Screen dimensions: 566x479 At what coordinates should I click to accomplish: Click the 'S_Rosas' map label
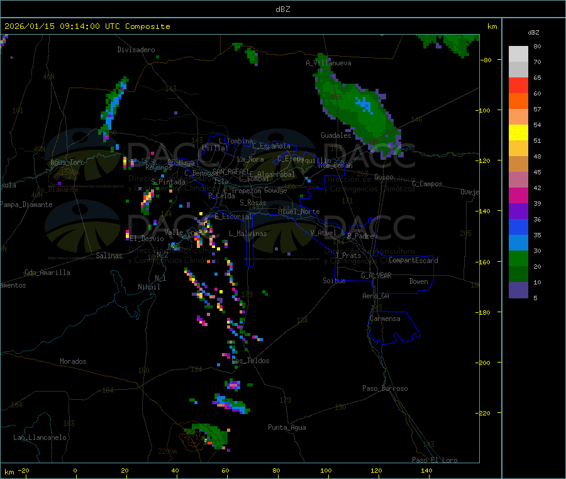(x=253, y=203)
